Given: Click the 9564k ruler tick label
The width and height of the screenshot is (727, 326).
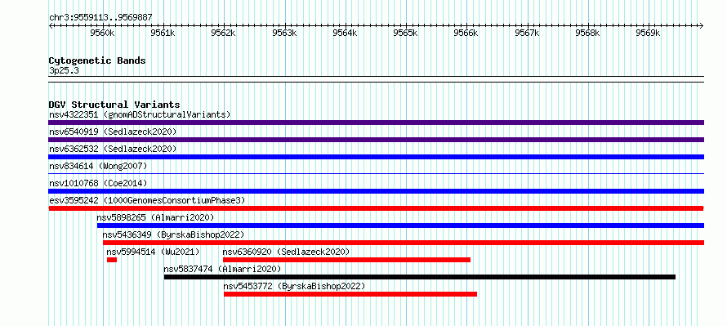Looking at the screenshot, I should [346, 33].
